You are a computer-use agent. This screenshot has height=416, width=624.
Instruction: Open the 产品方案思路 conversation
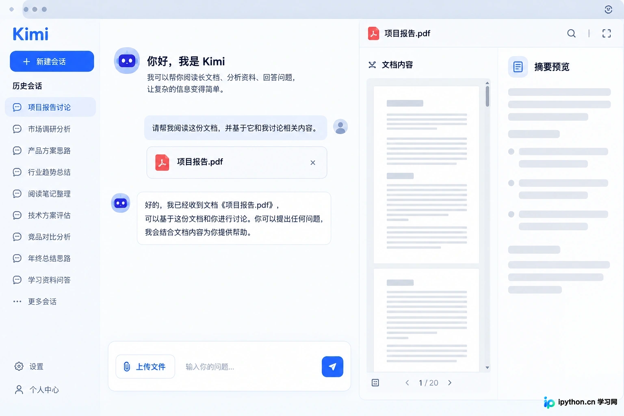coord(50,150)
